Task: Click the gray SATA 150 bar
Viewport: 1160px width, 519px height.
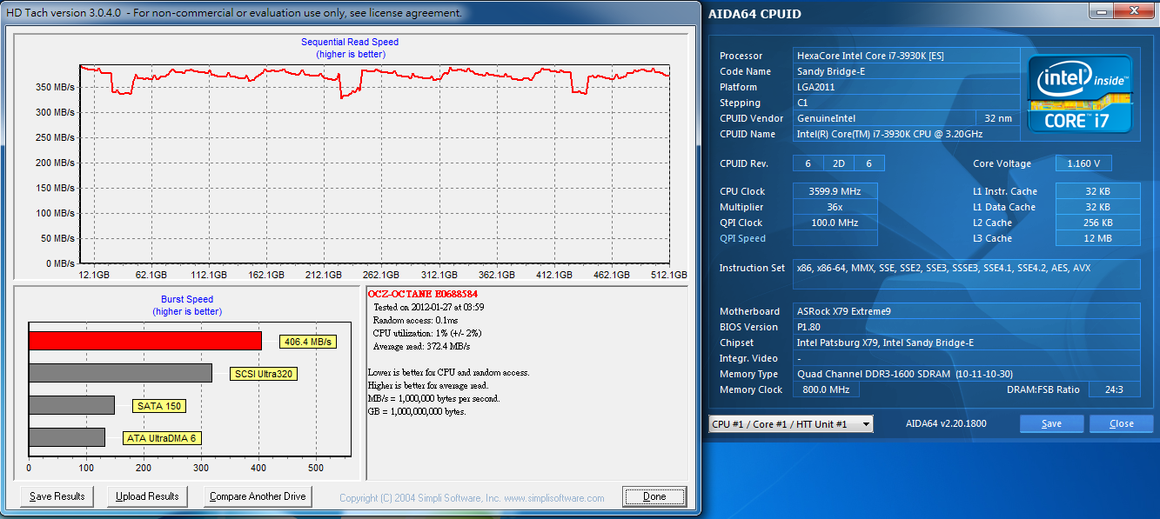Action: [x=71, y=405]
